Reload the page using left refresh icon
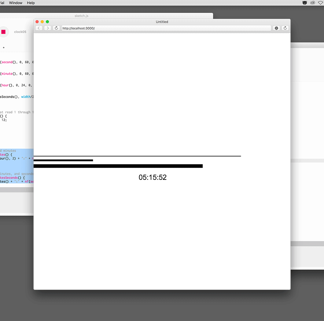 coord(56,28)
